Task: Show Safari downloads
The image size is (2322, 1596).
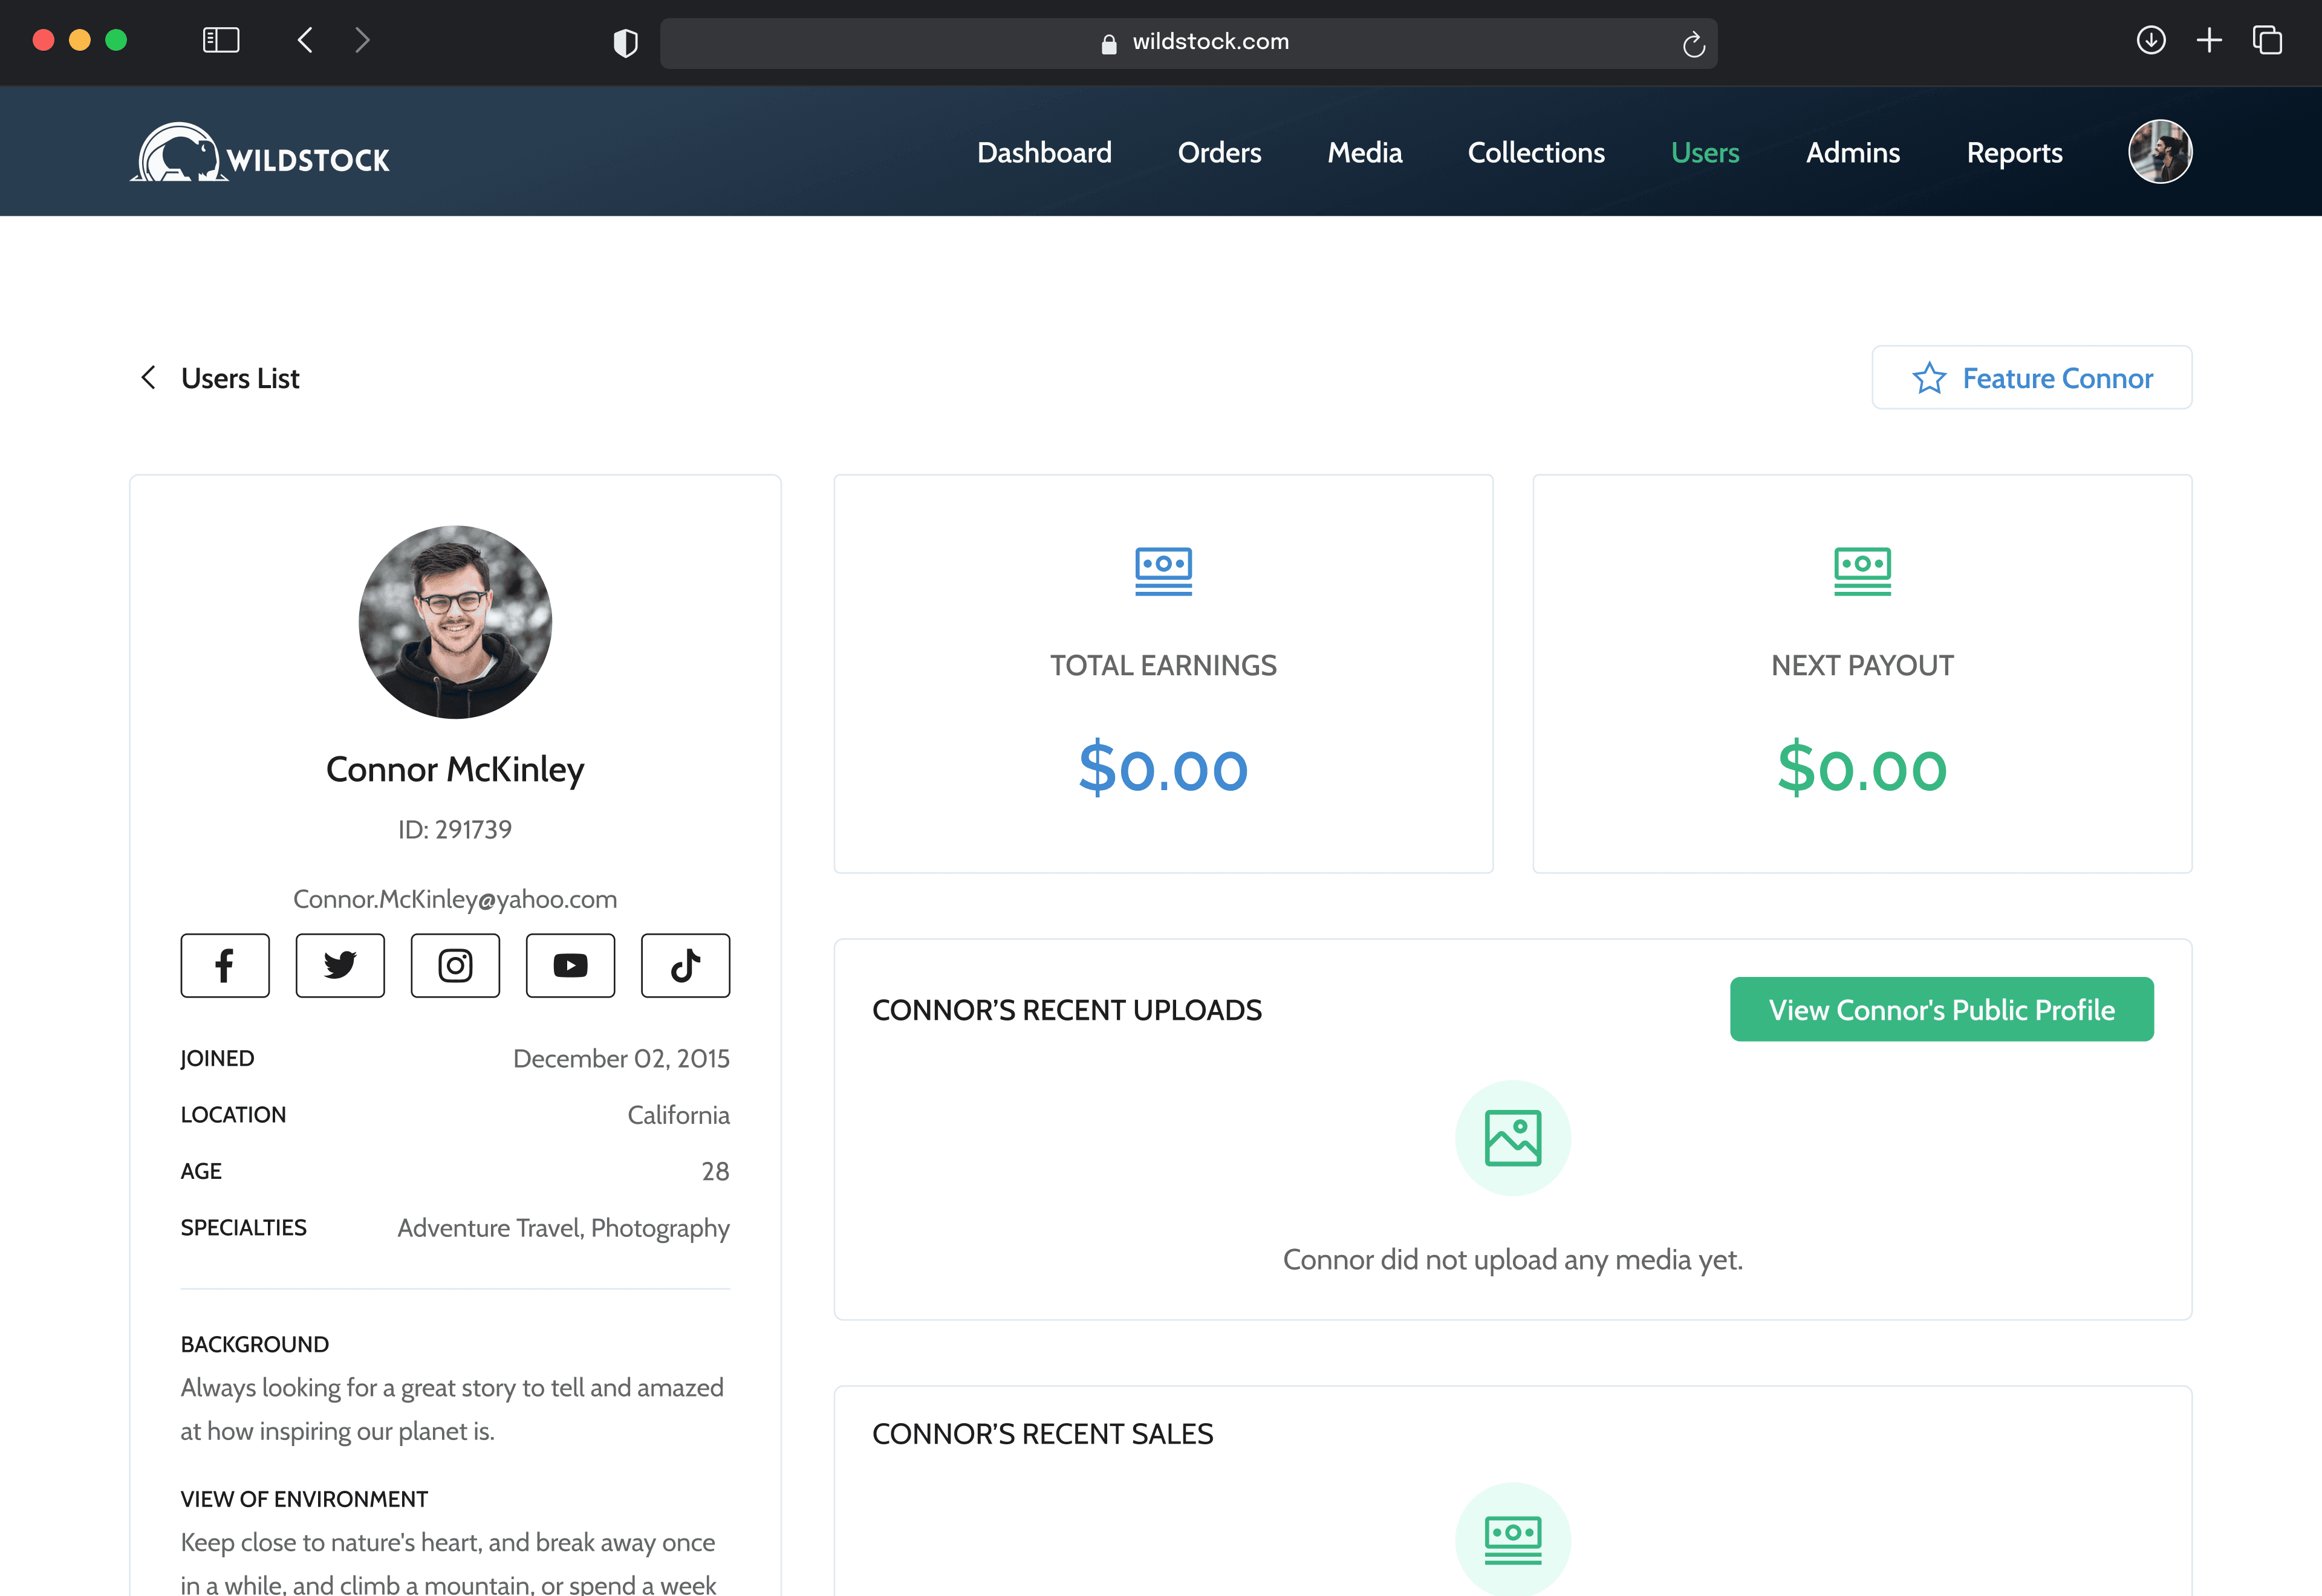Action: (2150, 40)
